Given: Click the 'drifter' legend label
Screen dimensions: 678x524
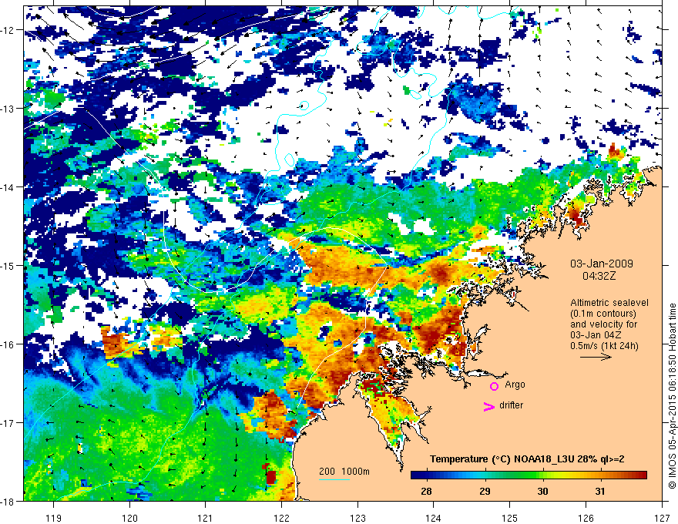Looking at the screenshot, I should pyautogui.click(x=511, y=405).
